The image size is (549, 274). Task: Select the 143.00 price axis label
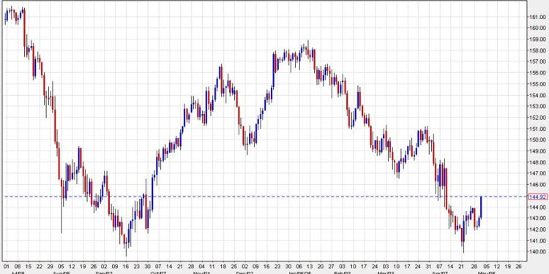click(537, 218)
